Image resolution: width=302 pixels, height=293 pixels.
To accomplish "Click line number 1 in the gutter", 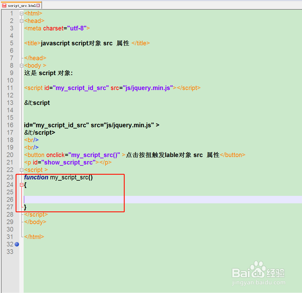I will click(12, 13).
